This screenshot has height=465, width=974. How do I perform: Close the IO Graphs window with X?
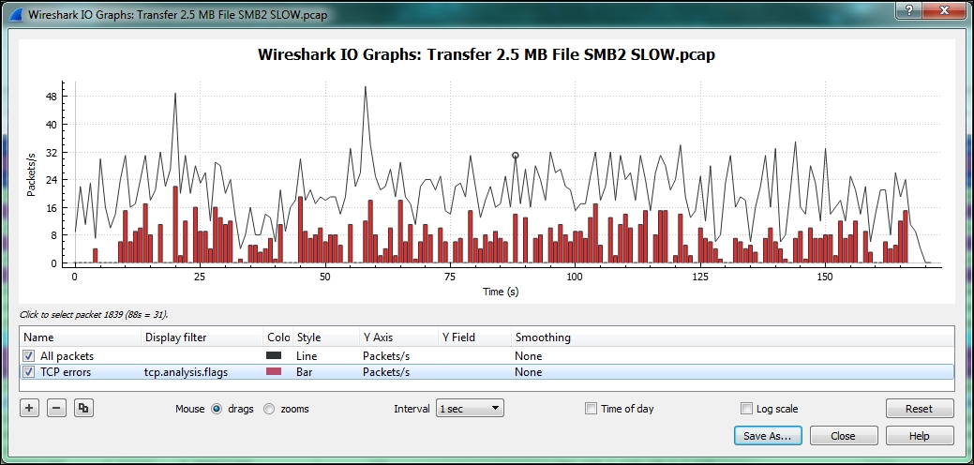click(x=945, y=10)
